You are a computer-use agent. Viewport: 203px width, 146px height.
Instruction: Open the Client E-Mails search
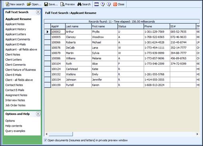[13, 75]
